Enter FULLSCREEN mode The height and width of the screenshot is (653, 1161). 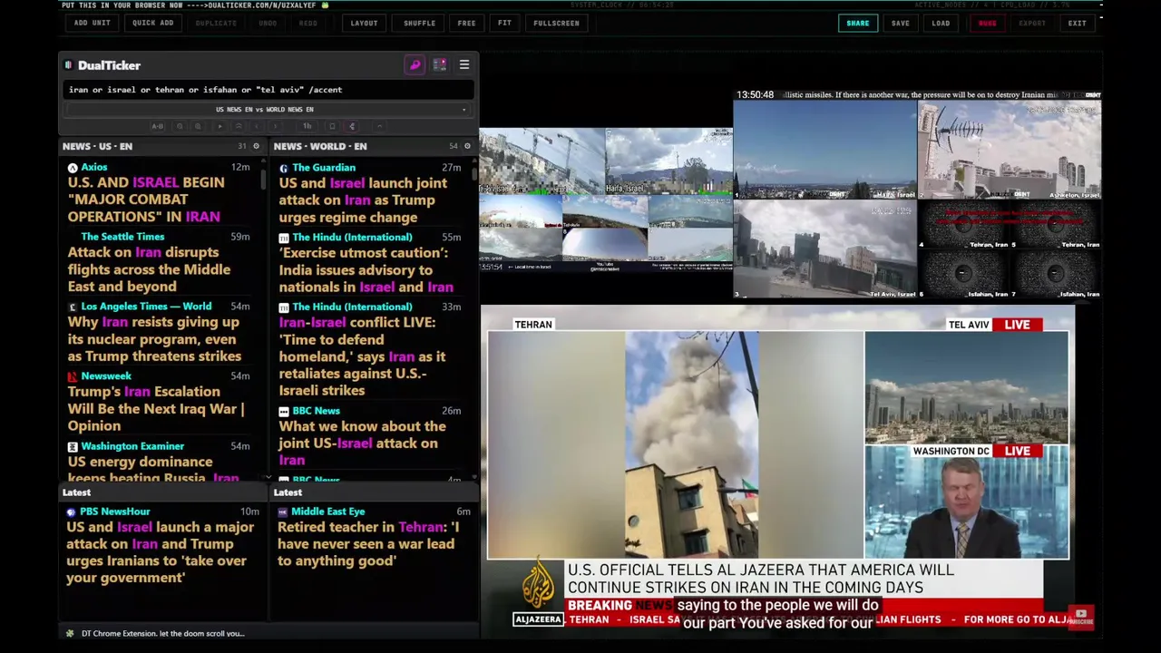tap(556, 23)
